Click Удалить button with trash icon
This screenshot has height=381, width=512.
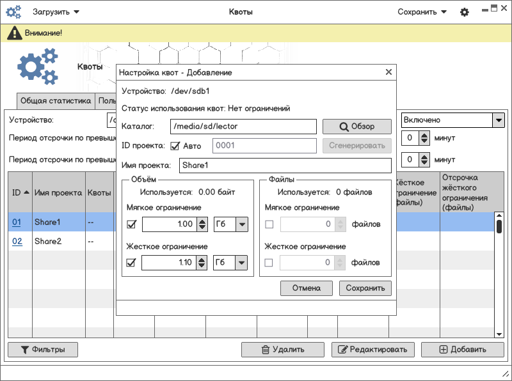(x=282, y=350)
